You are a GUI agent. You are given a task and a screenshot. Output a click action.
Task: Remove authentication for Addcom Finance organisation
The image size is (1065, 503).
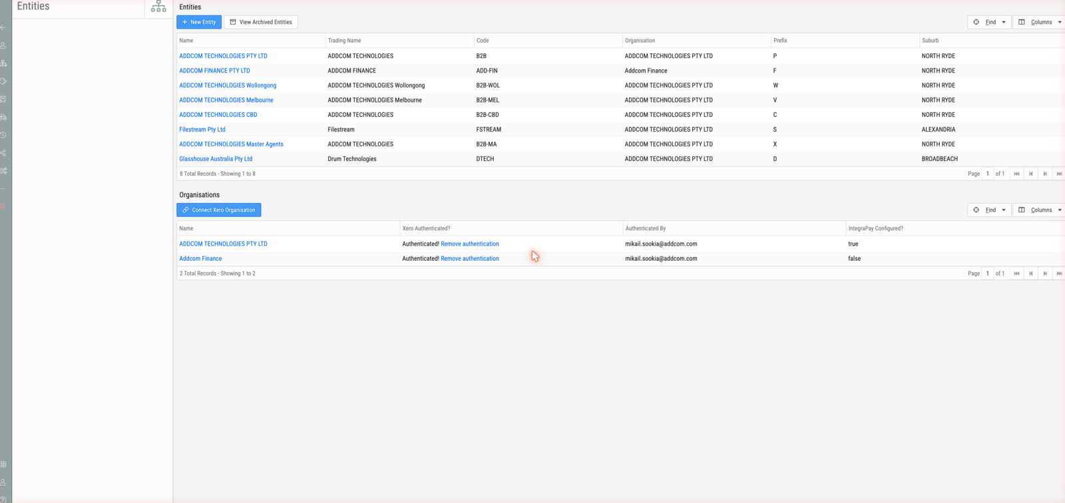tap(470, 258)
